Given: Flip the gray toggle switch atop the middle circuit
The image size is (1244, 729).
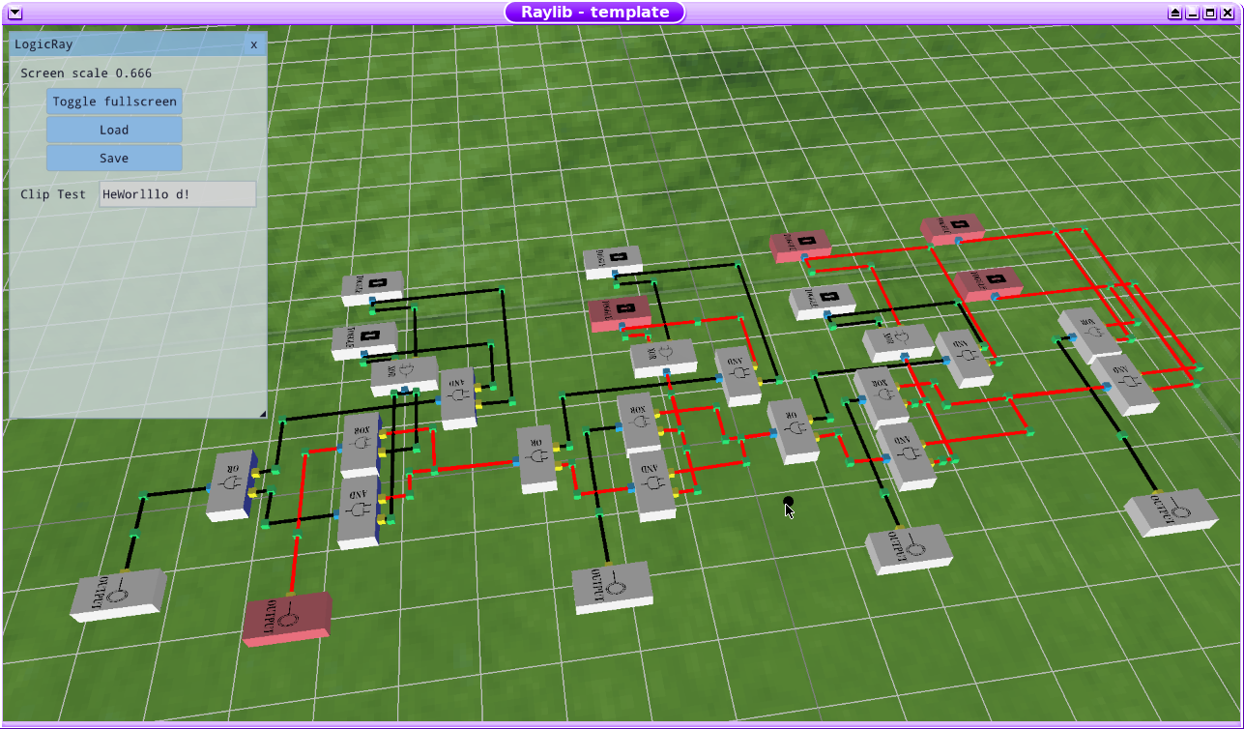Looking at the screenshot, I should pos(613,260).
